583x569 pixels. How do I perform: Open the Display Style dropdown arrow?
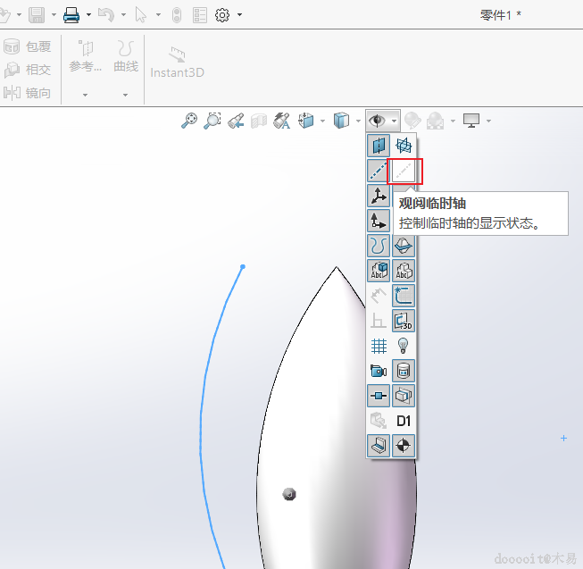pos(358,121)
